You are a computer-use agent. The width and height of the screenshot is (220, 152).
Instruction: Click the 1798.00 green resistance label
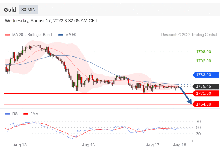(x=204, y=52)
